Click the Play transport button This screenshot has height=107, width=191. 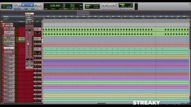[x=110, y=5]
